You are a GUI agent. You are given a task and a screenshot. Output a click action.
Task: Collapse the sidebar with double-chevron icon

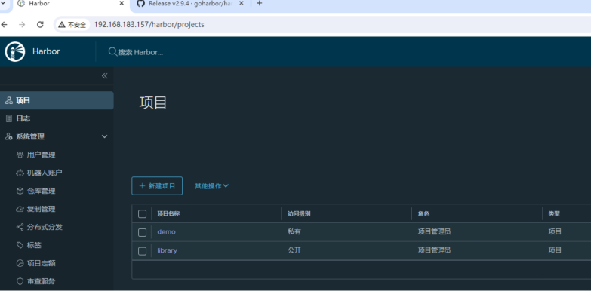point(104,75)
